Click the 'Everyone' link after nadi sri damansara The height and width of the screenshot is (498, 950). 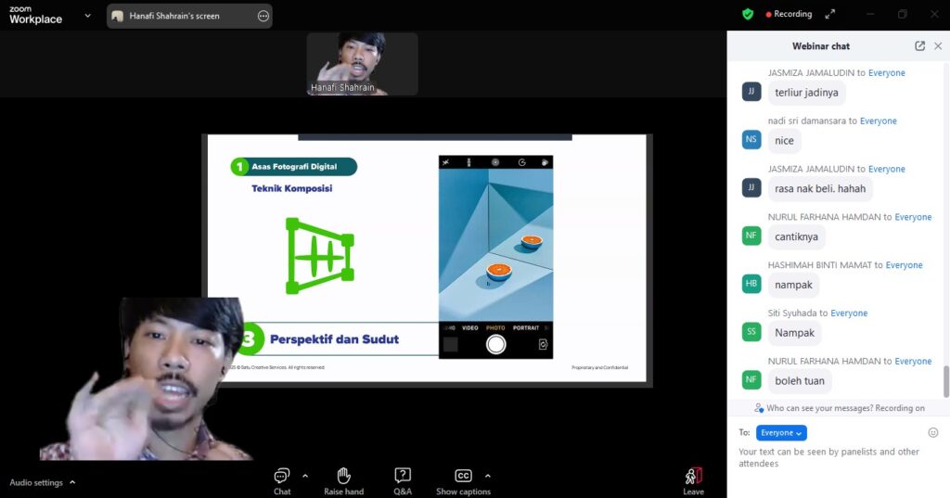coord(878,121)
